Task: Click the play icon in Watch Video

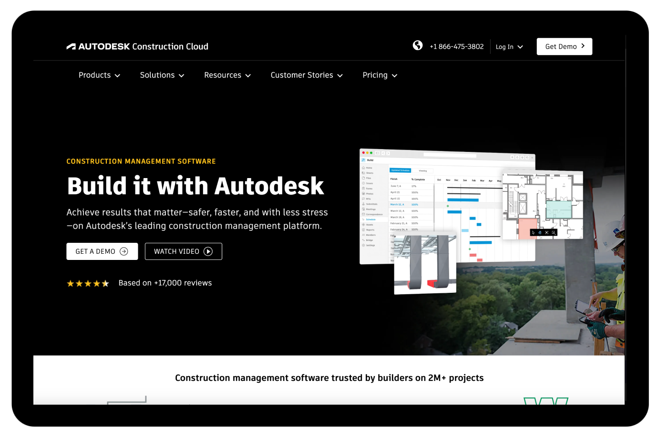Action: 208,251
